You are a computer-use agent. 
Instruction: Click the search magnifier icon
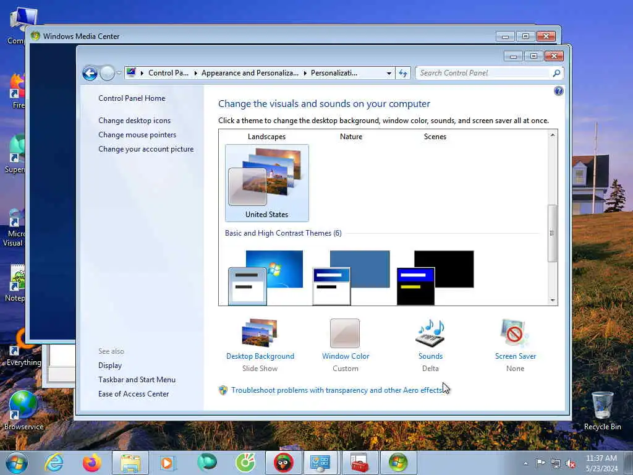pyautogui.click(x=556, y=73)
